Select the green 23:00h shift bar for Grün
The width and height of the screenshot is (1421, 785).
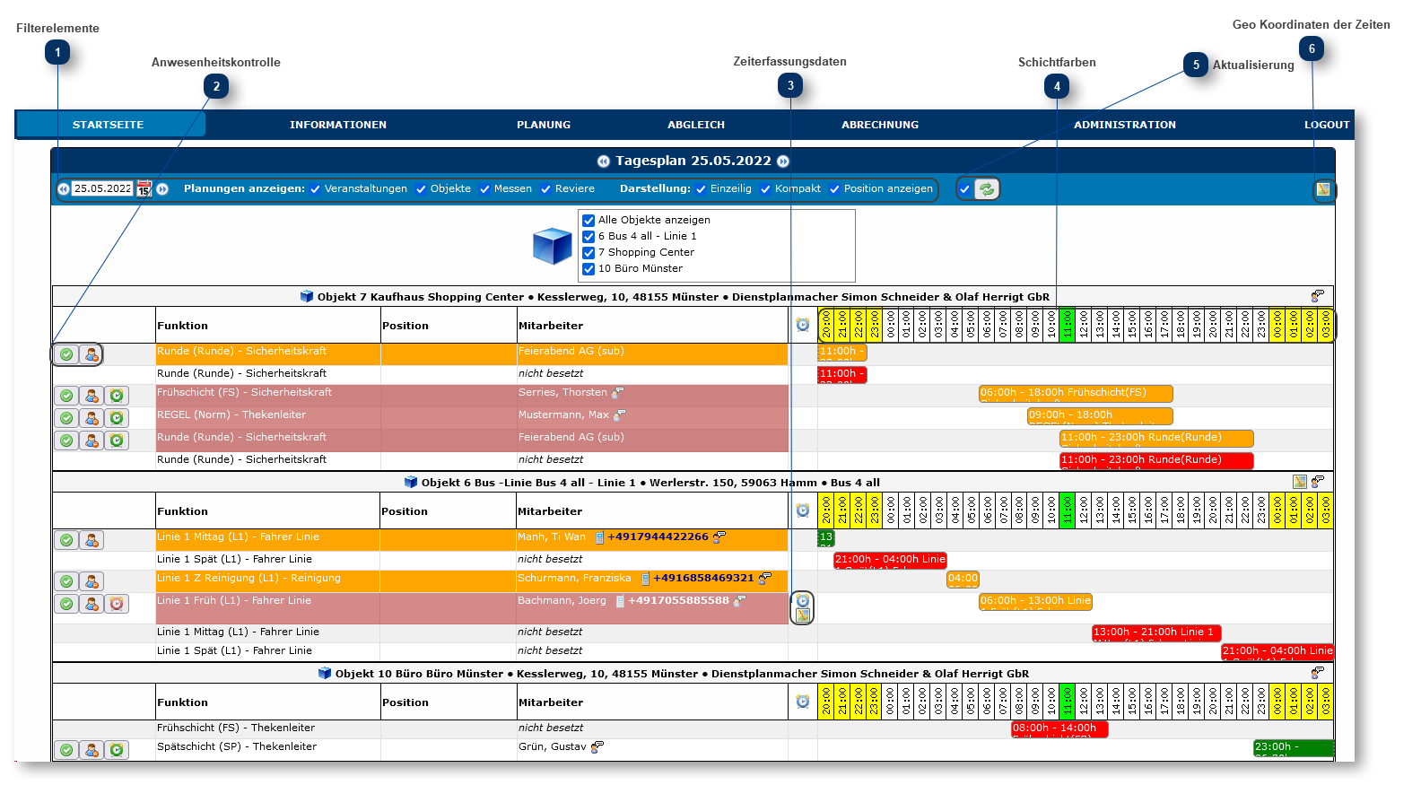point(1294,747)
